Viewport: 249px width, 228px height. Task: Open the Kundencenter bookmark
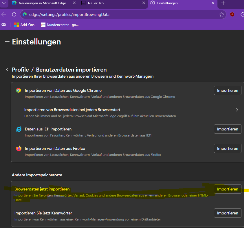tap(60, 25)
